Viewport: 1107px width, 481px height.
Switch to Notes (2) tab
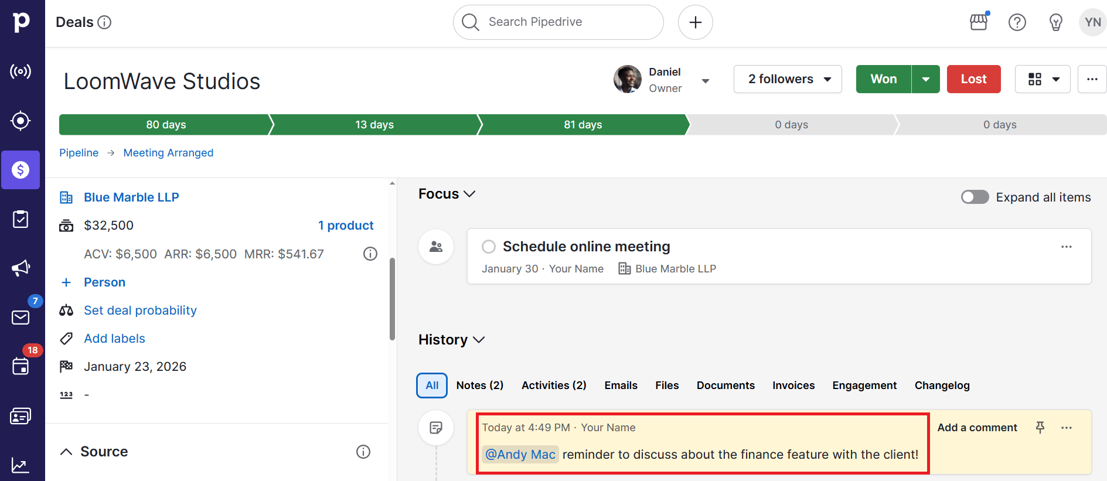point(480,386)
